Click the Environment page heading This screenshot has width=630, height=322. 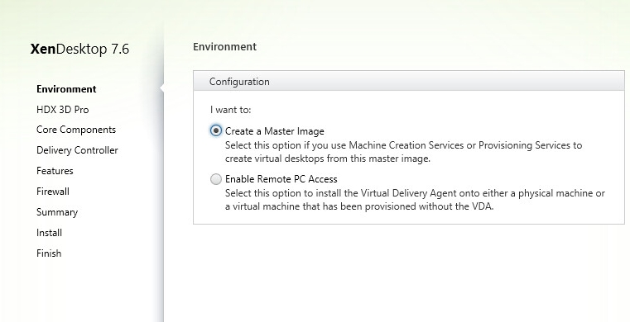(224, 47)
